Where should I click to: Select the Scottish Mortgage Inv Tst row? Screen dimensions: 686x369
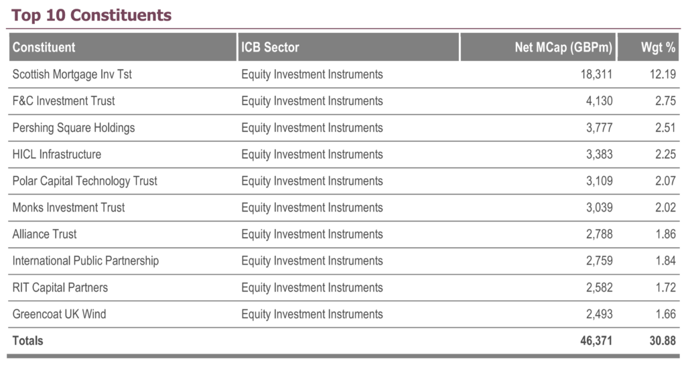click(x=344, y=74)
